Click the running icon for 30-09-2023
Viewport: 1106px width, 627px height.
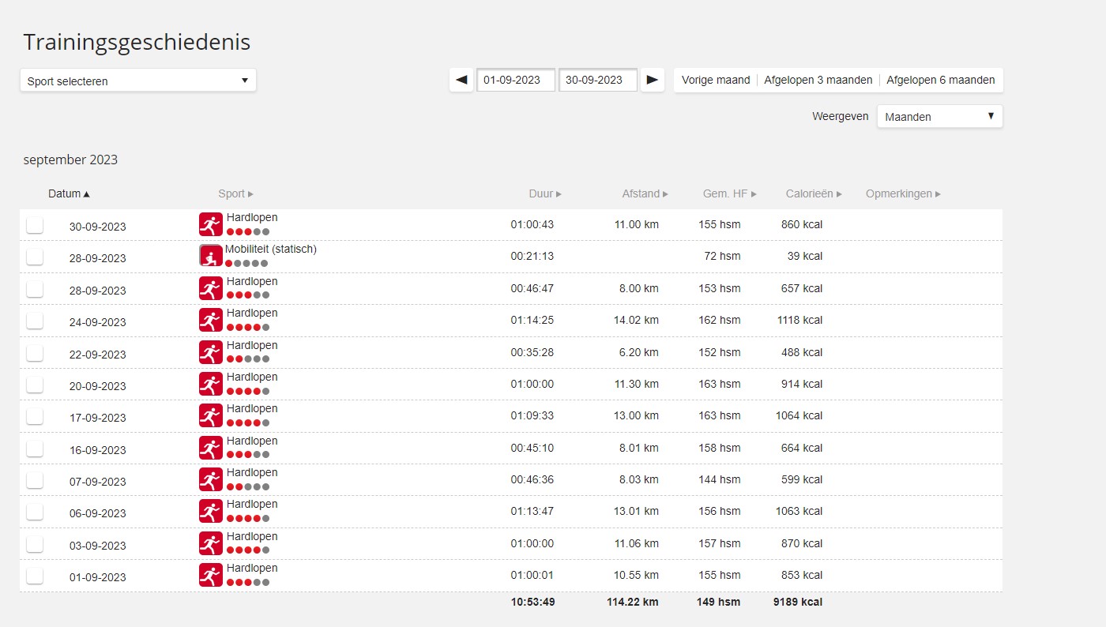210,224
